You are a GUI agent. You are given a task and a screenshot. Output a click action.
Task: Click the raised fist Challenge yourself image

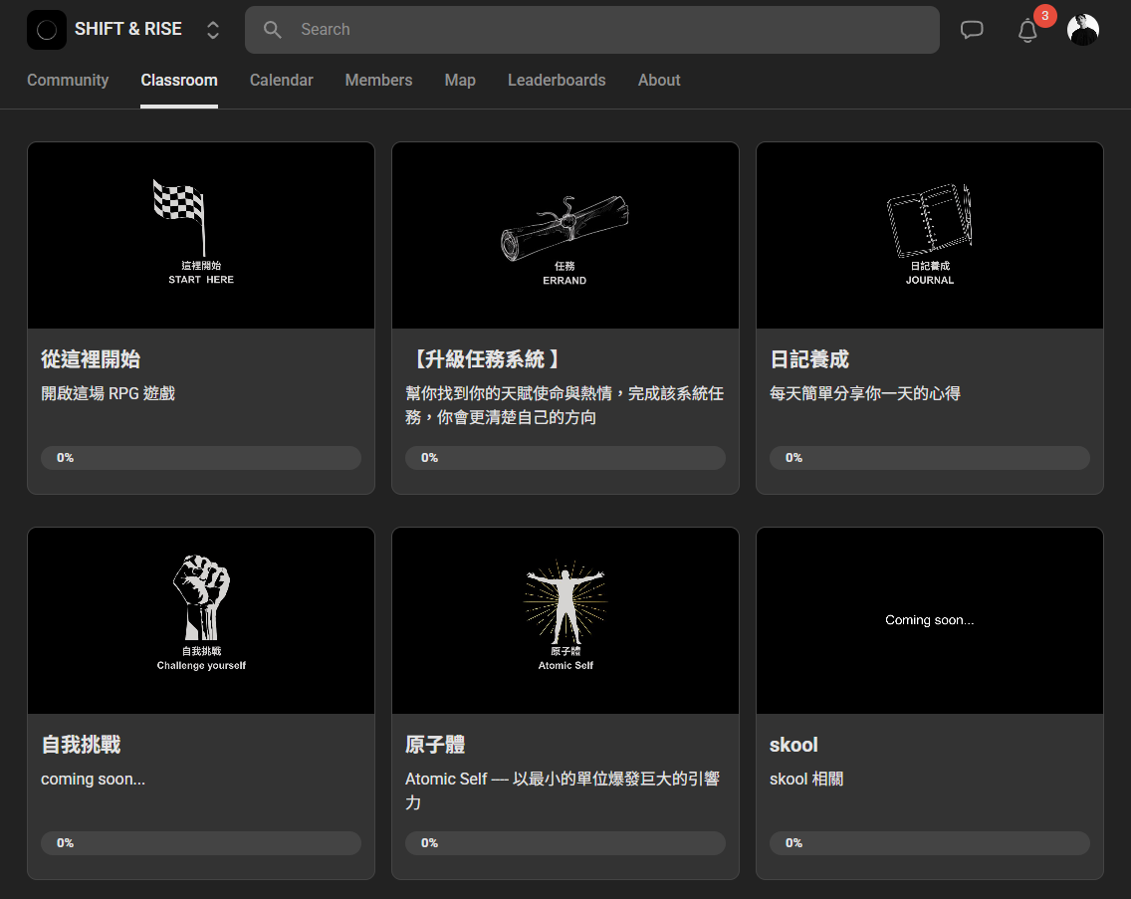coord(200,620)
